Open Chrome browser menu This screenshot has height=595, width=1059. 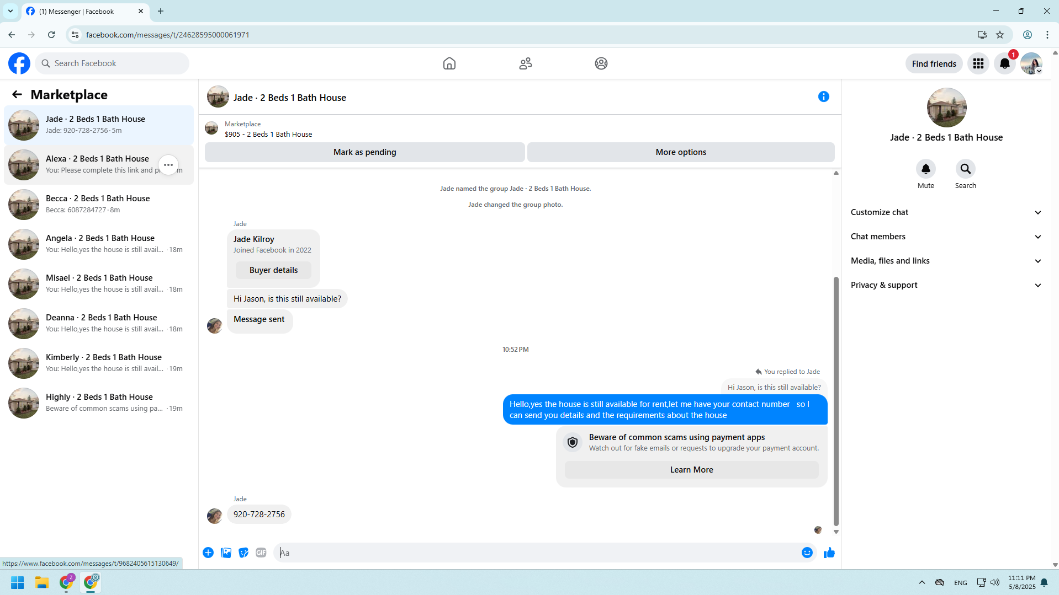click(1047, 35)
